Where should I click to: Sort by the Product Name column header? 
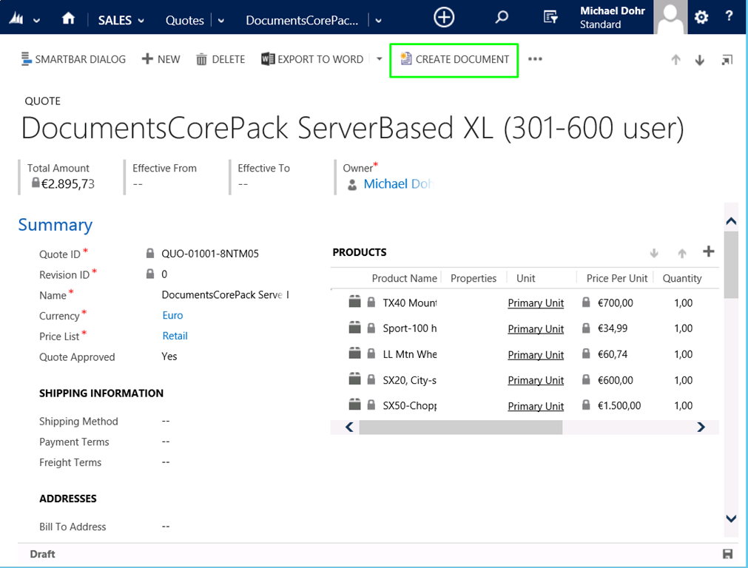[x=404, y=278]
